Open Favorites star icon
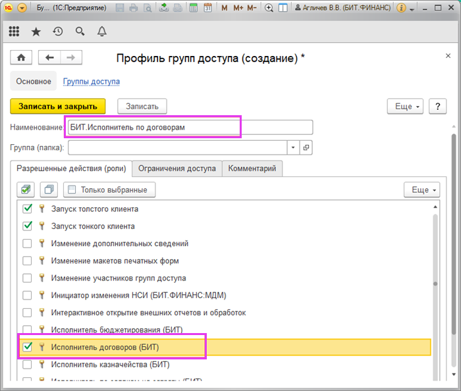 [36, 31]
